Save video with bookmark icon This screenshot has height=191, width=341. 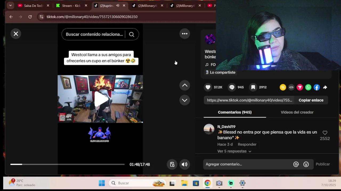coord(253,87)
